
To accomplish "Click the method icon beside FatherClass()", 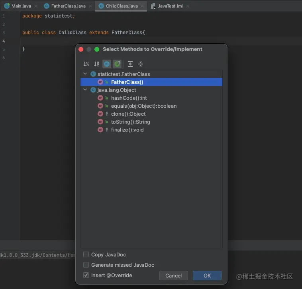I will (100, 82).
